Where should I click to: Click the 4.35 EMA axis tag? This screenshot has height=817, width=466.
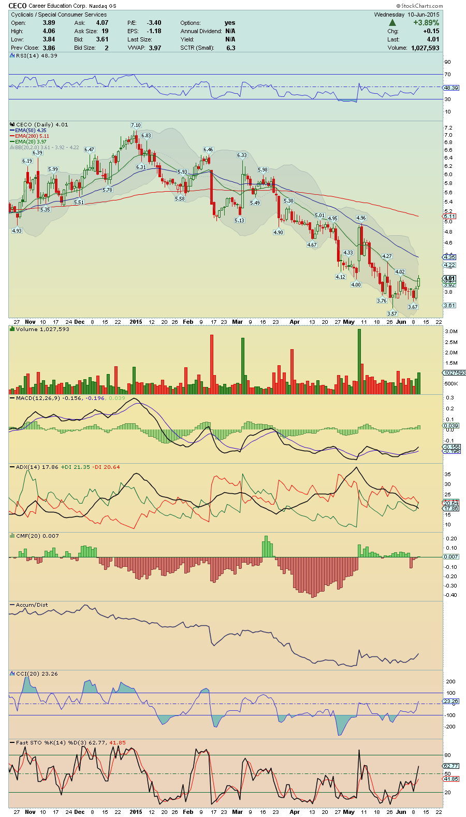[x=449, y=257]
